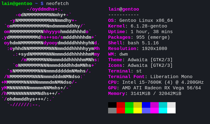
Task: Click the Terminal Font label
Action: tap(126, 77)
